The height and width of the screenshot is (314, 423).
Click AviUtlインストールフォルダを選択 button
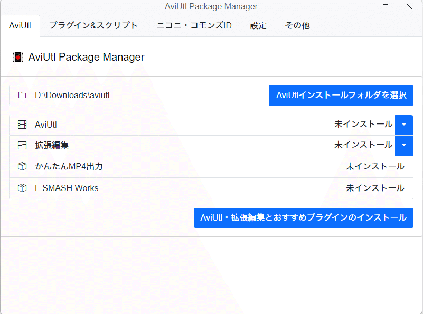(x=341, y=96)
